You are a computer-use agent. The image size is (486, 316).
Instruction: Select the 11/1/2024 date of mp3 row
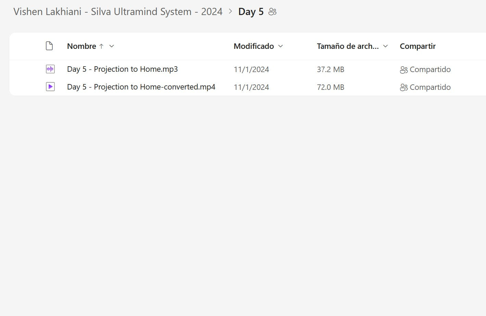tap(251, 70)
